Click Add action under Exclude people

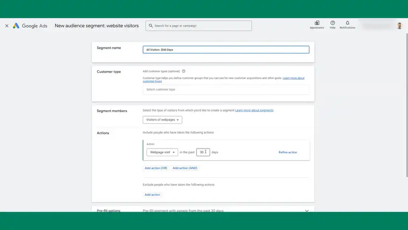pos(152,194)
